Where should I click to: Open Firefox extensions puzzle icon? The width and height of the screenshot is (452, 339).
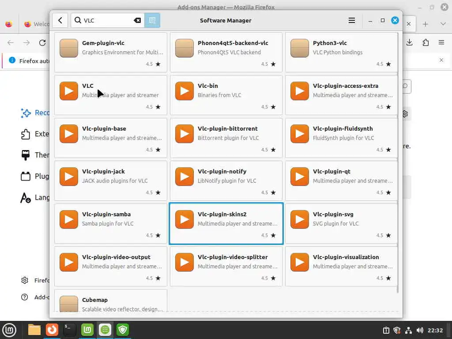426,43
